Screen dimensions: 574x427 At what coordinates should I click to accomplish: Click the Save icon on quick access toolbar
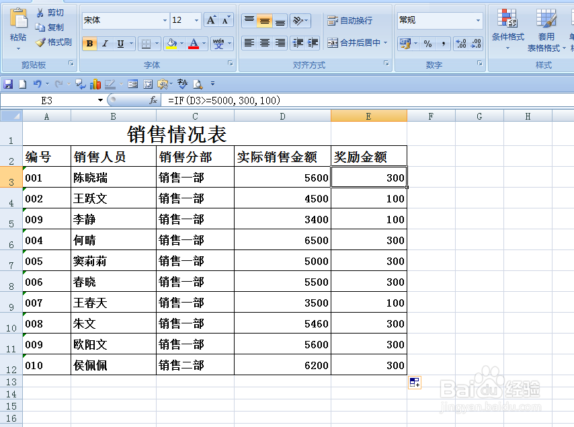point(9,83)
